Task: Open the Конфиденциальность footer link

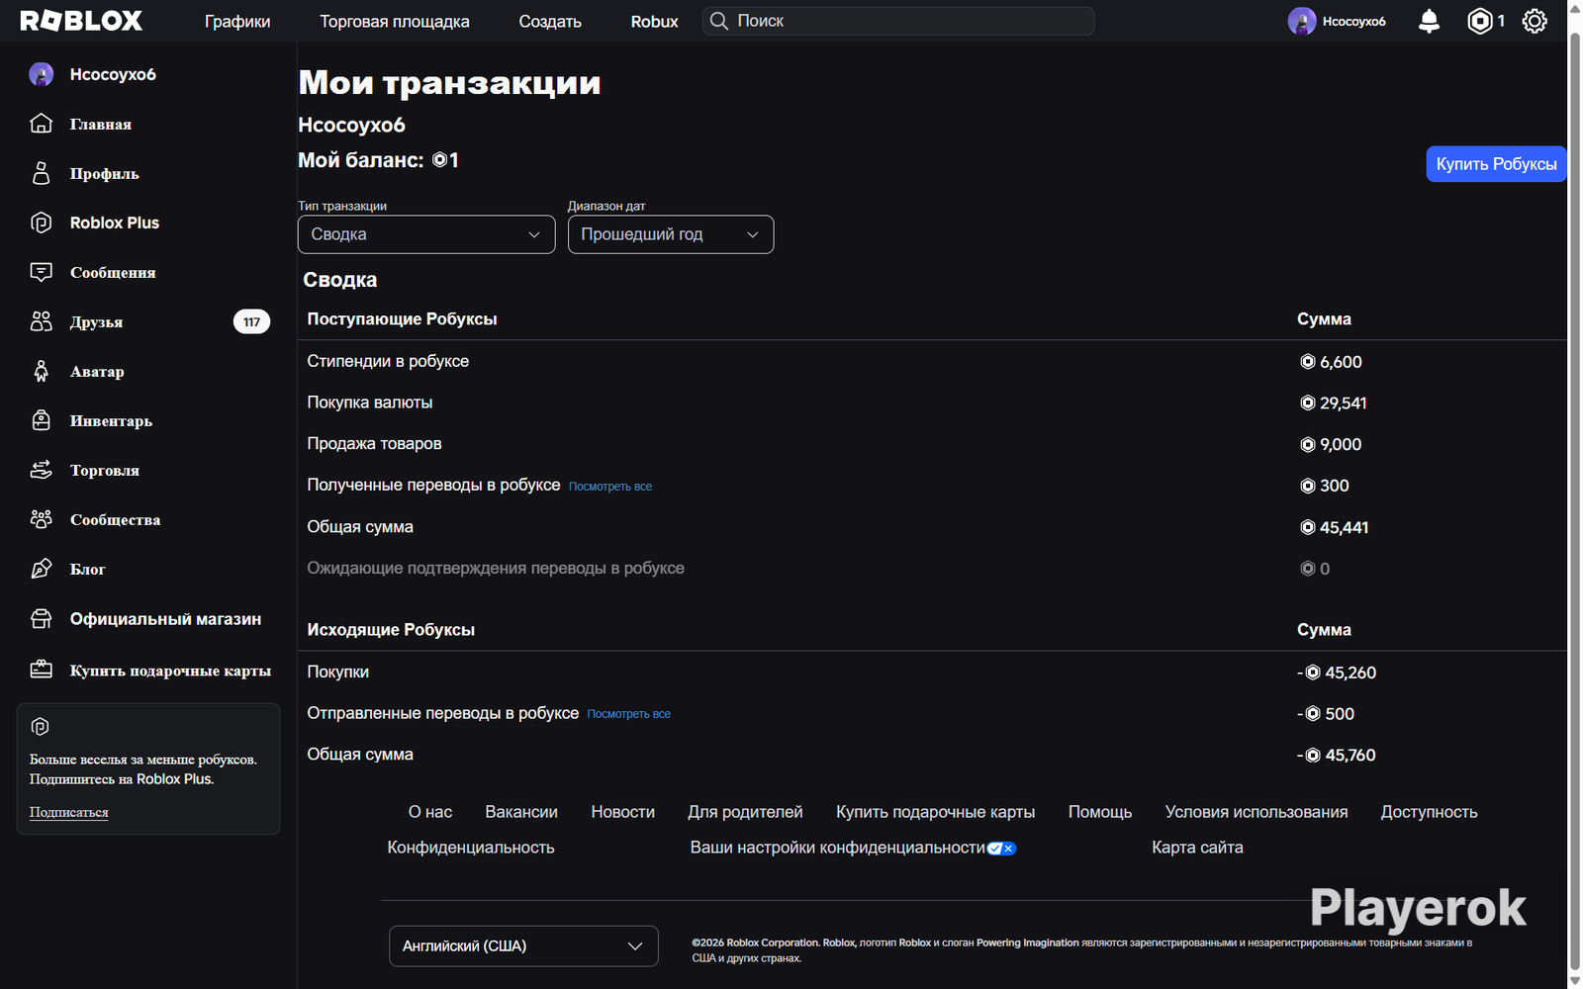Action: pyautogui.click(x=471, y=848)
